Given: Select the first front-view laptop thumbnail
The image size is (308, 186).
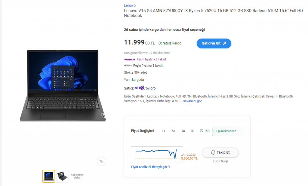Looking at the screenshot, I should point(49,176).
